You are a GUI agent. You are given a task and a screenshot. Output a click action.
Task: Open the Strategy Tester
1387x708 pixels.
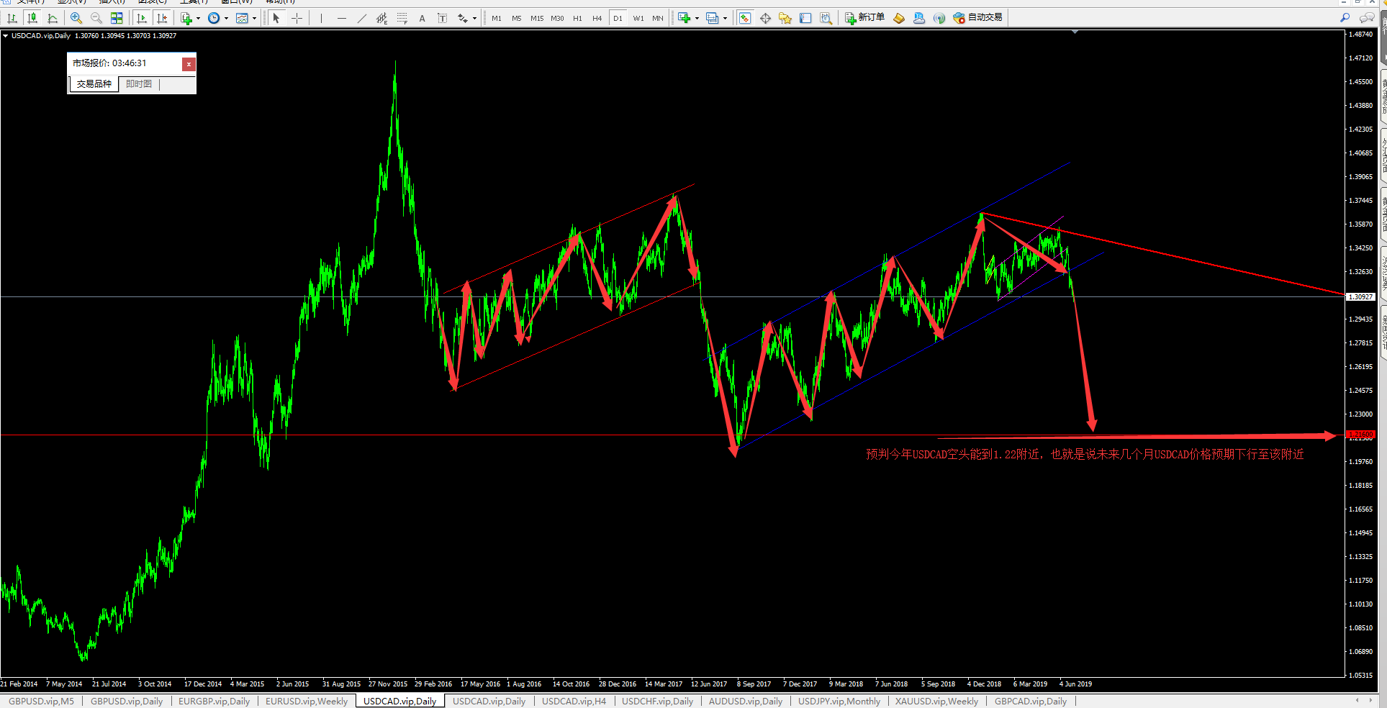826,18
